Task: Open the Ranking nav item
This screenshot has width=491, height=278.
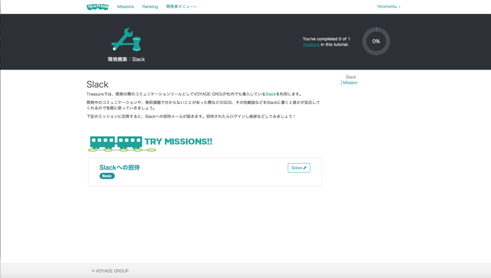Action: point(150,7)
